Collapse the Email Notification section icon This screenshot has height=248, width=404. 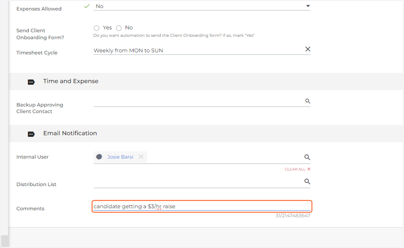(31, 134)
